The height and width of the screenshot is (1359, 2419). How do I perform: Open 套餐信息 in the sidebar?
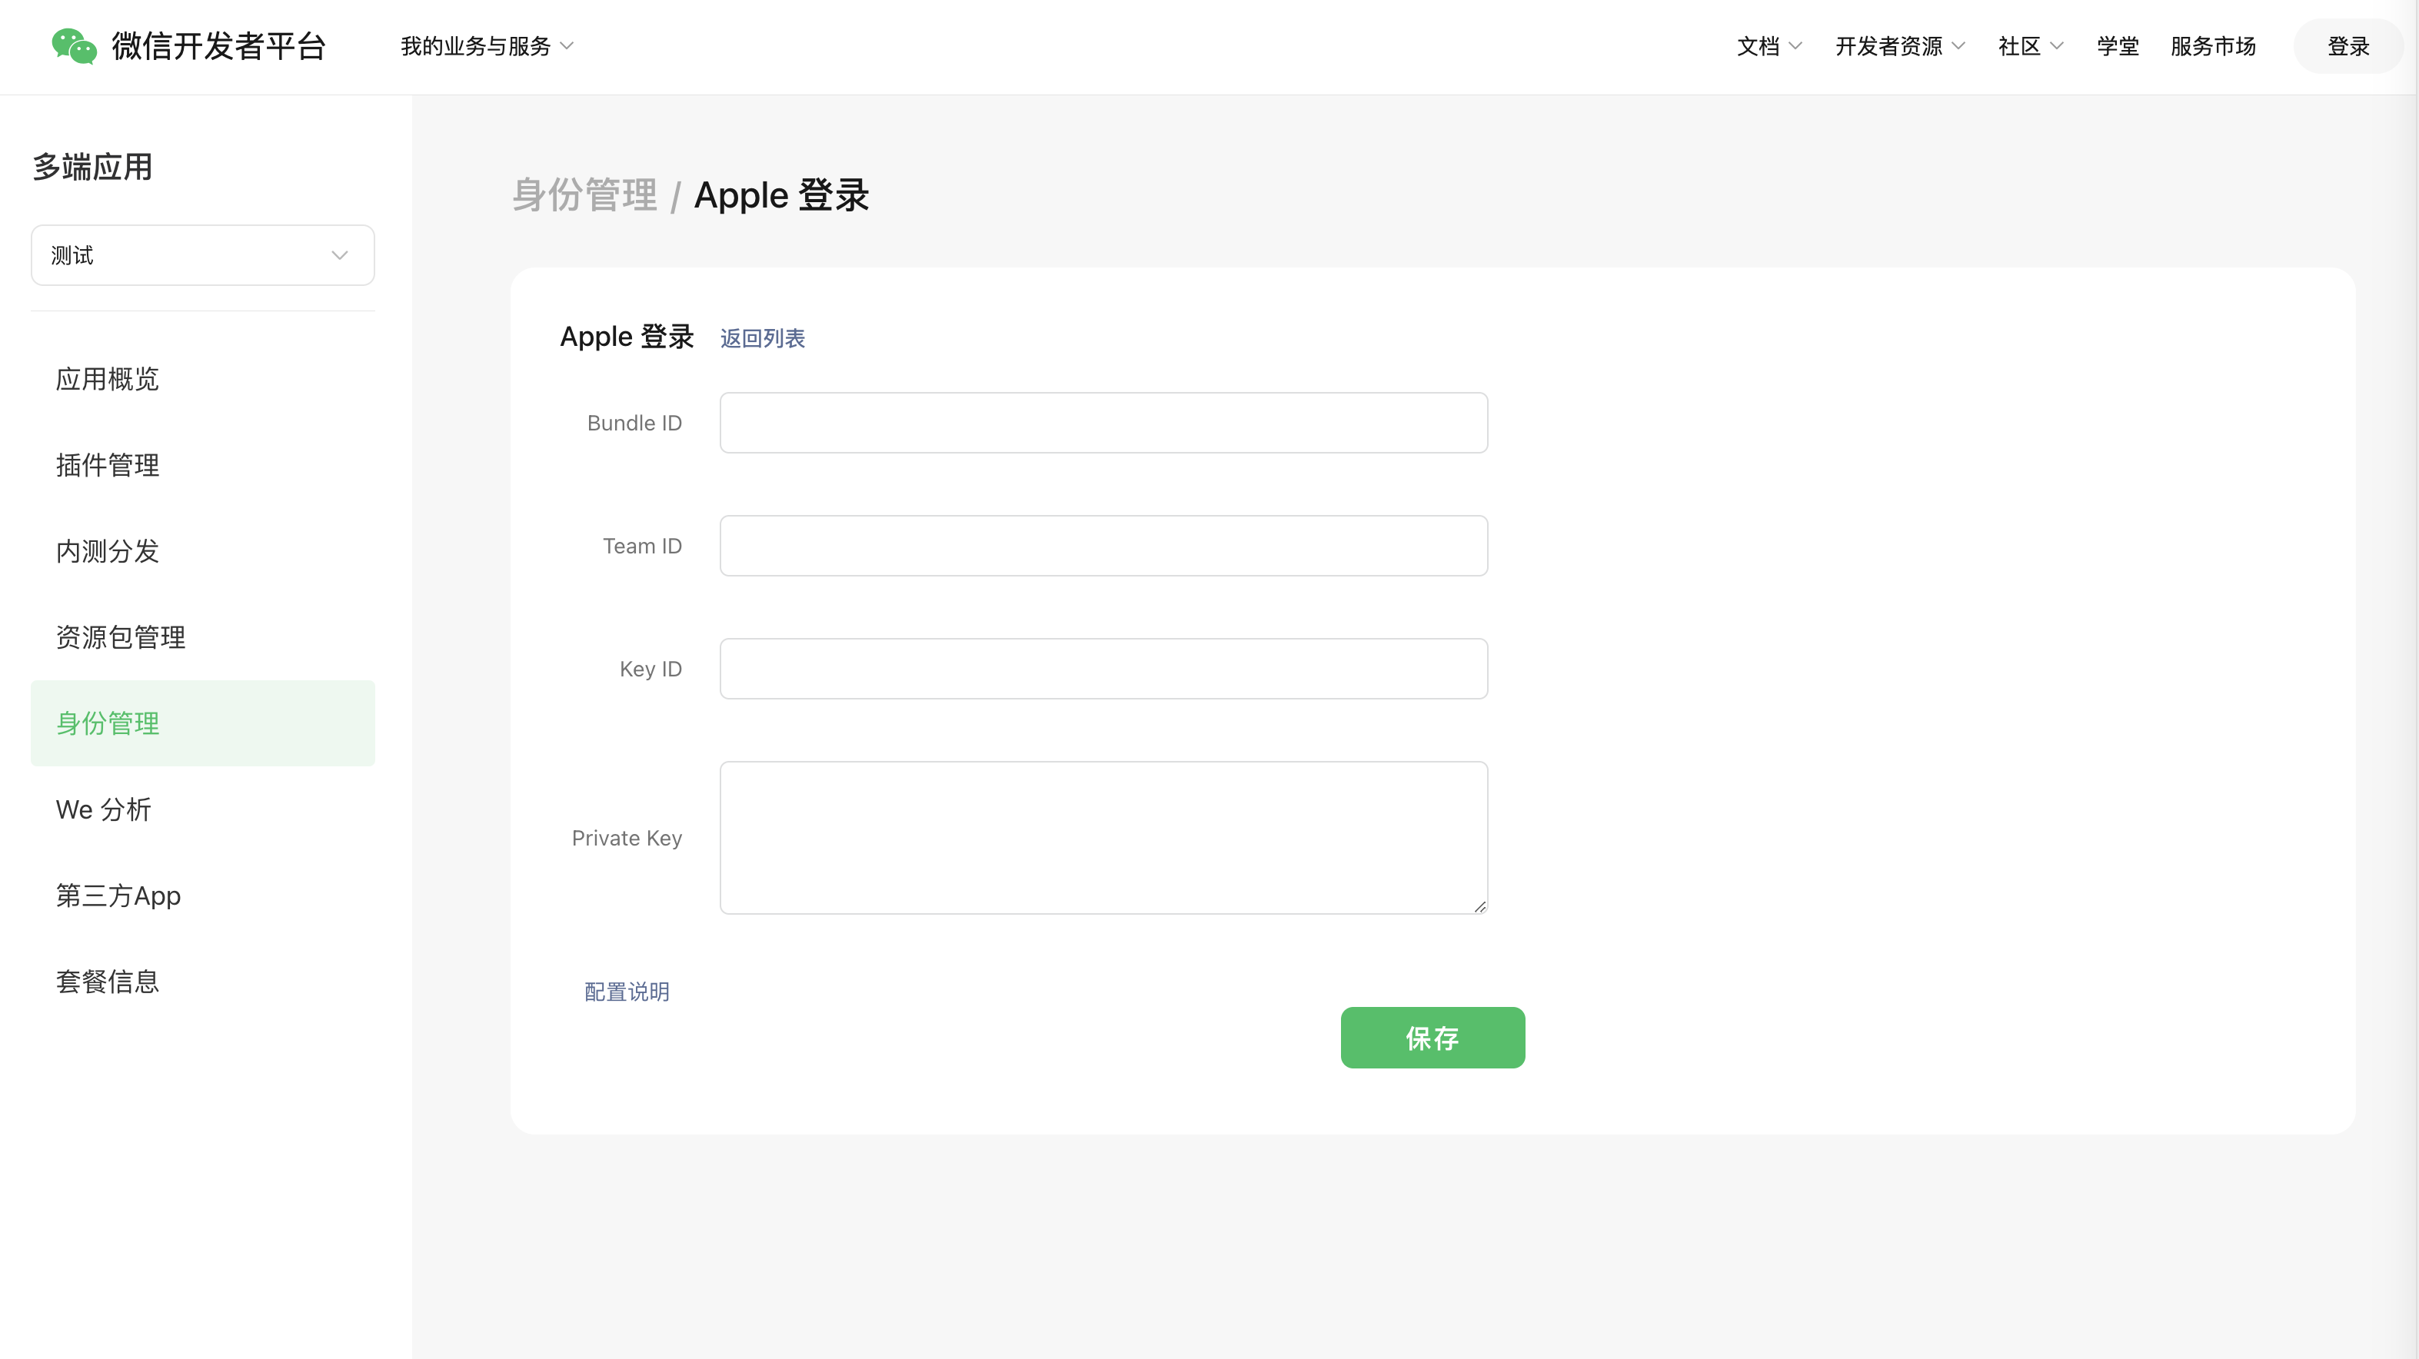(x=203, y=982)
